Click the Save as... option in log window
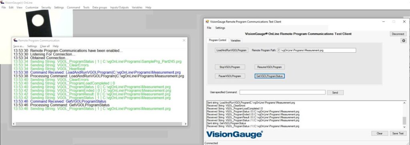This screenshot has height=145, width=410. coord(18,46)
